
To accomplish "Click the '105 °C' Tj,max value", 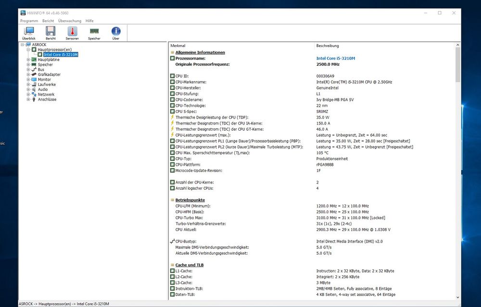I will [322, 153].
